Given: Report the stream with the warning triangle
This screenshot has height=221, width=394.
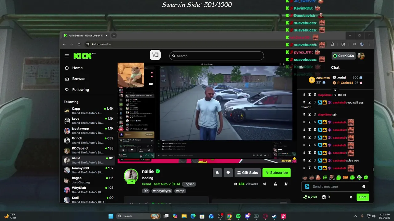Looking at the screenshot, I should [x=275, y=184].
